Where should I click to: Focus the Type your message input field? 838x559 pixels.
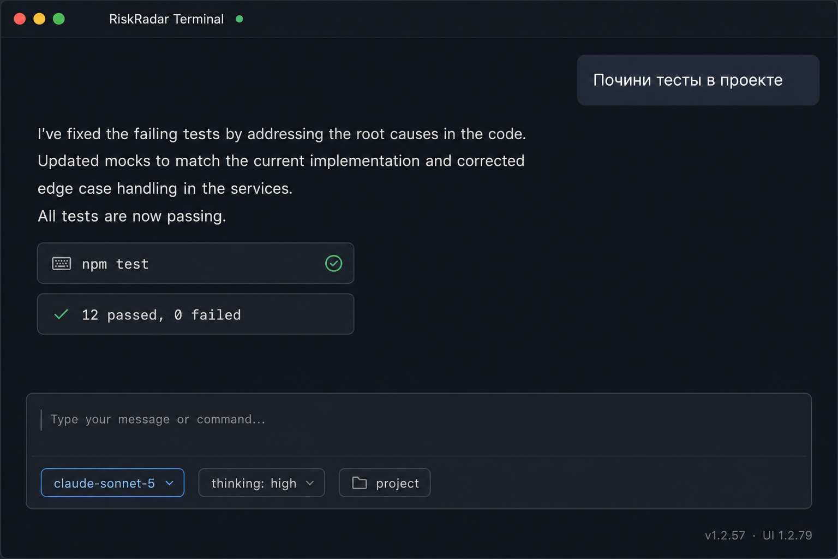click(x=418, y=420)
